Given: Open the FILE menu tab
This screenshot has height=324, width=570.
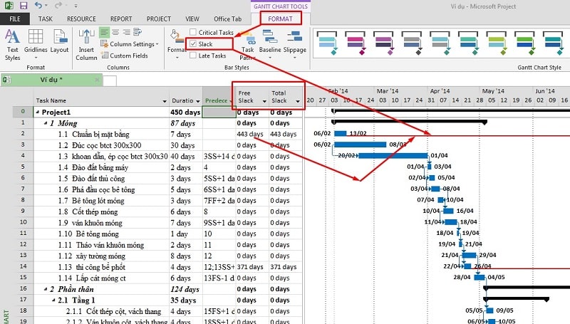Looking at the screenshot, I should tap(15, 19).
